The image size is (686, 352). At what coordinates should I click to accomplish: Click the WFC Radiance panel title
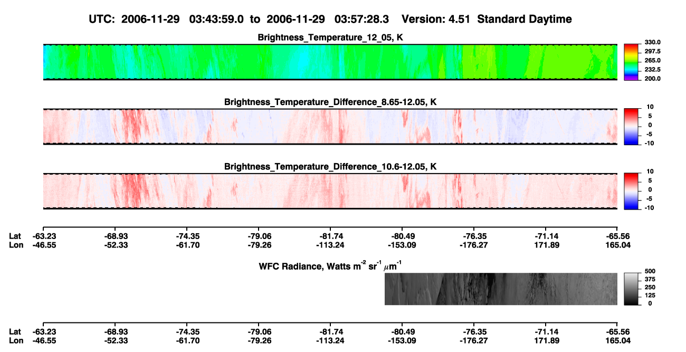(330, 267)
